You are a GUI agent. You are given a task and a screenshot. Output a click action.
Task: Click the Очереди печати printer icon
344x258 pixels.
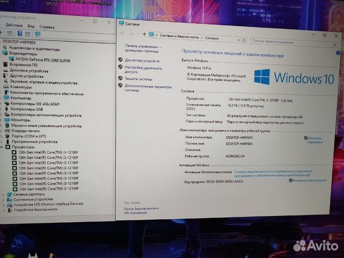point(8,130)
